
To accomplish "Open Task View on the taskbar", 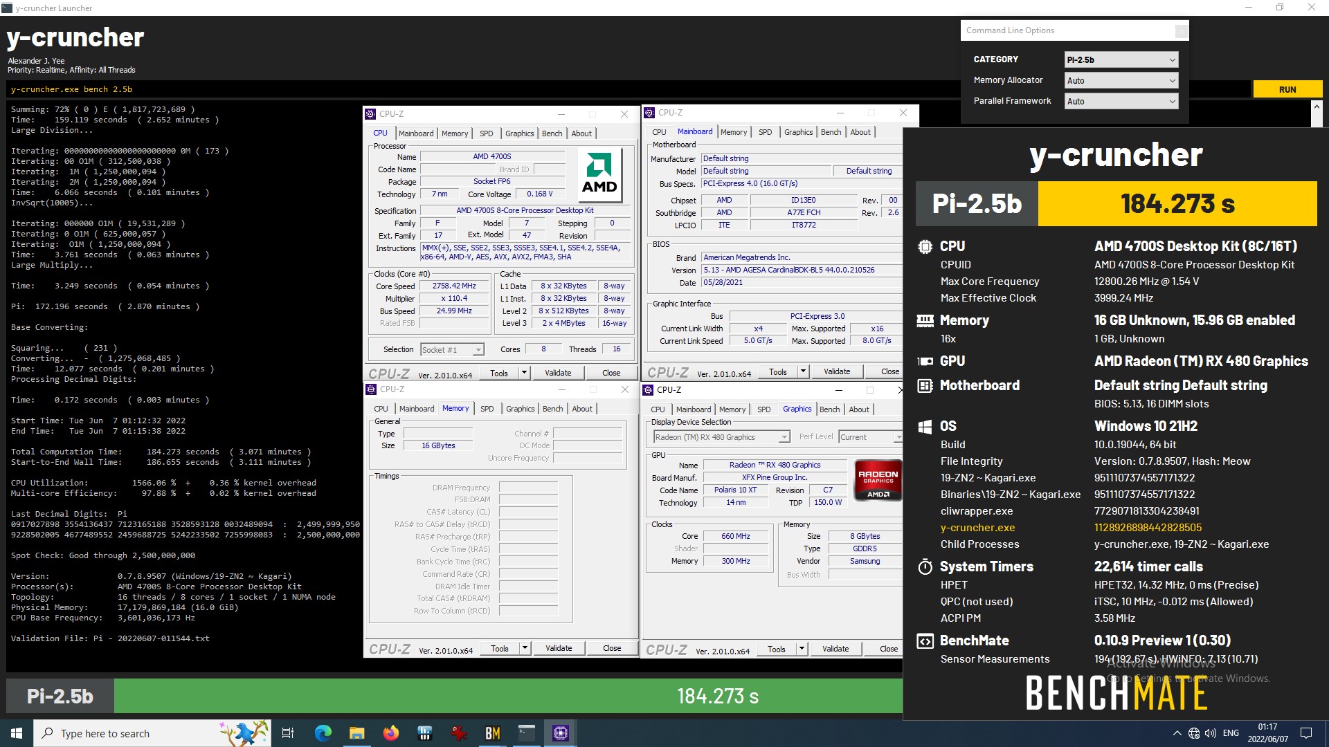I will click(288, 733).
